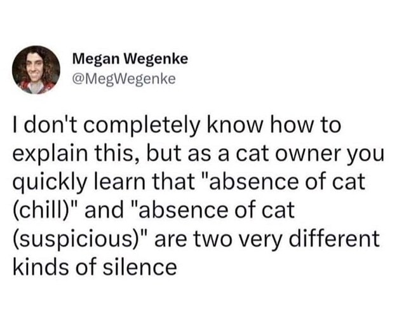Open the @MegWegenke handle link
Image resolution: width=397 pixels, height=318 pixels.
(124, 79)
